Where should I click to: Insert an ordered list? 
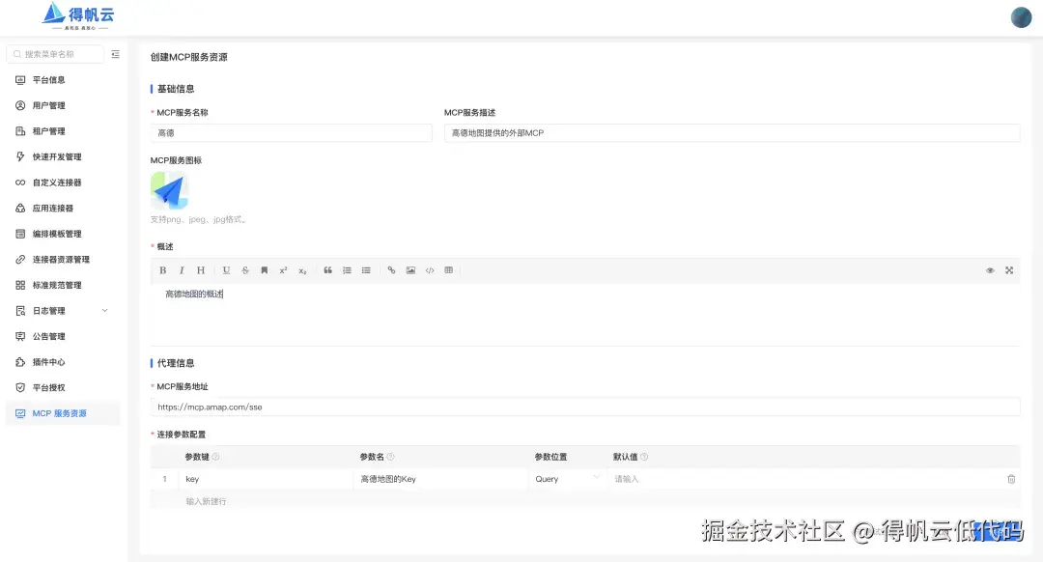pyautogui.click(x=348, y=270)
